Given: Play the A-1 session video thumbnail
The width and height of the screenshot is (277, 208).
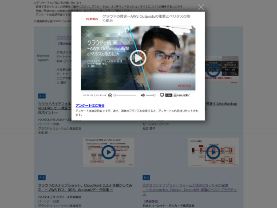Looking at the screenshot, I should pyautogui.click(x=108, y=152).
